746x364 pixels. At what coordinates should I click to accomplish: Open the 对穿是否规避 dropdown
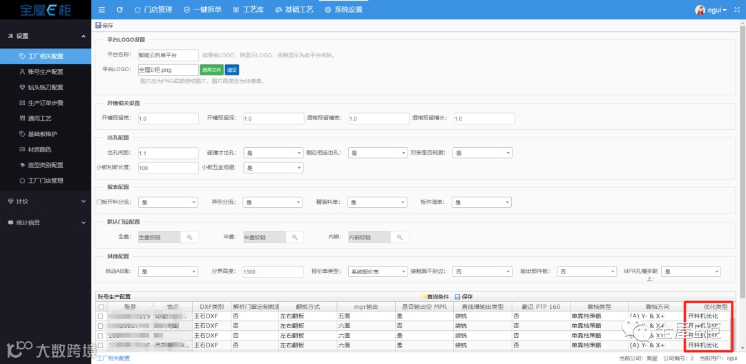(x=482, y=153)
